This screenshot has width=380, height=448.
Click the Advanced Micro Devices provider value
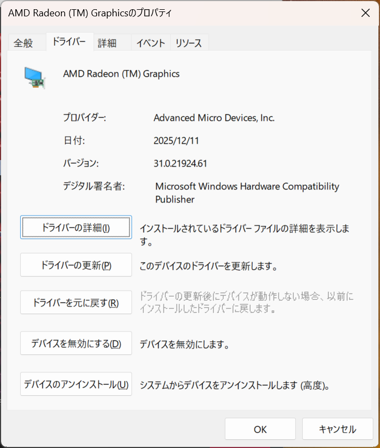click(214, 118)
